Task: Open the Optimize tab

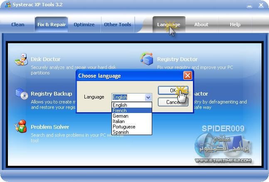Action: click(84, 25)
